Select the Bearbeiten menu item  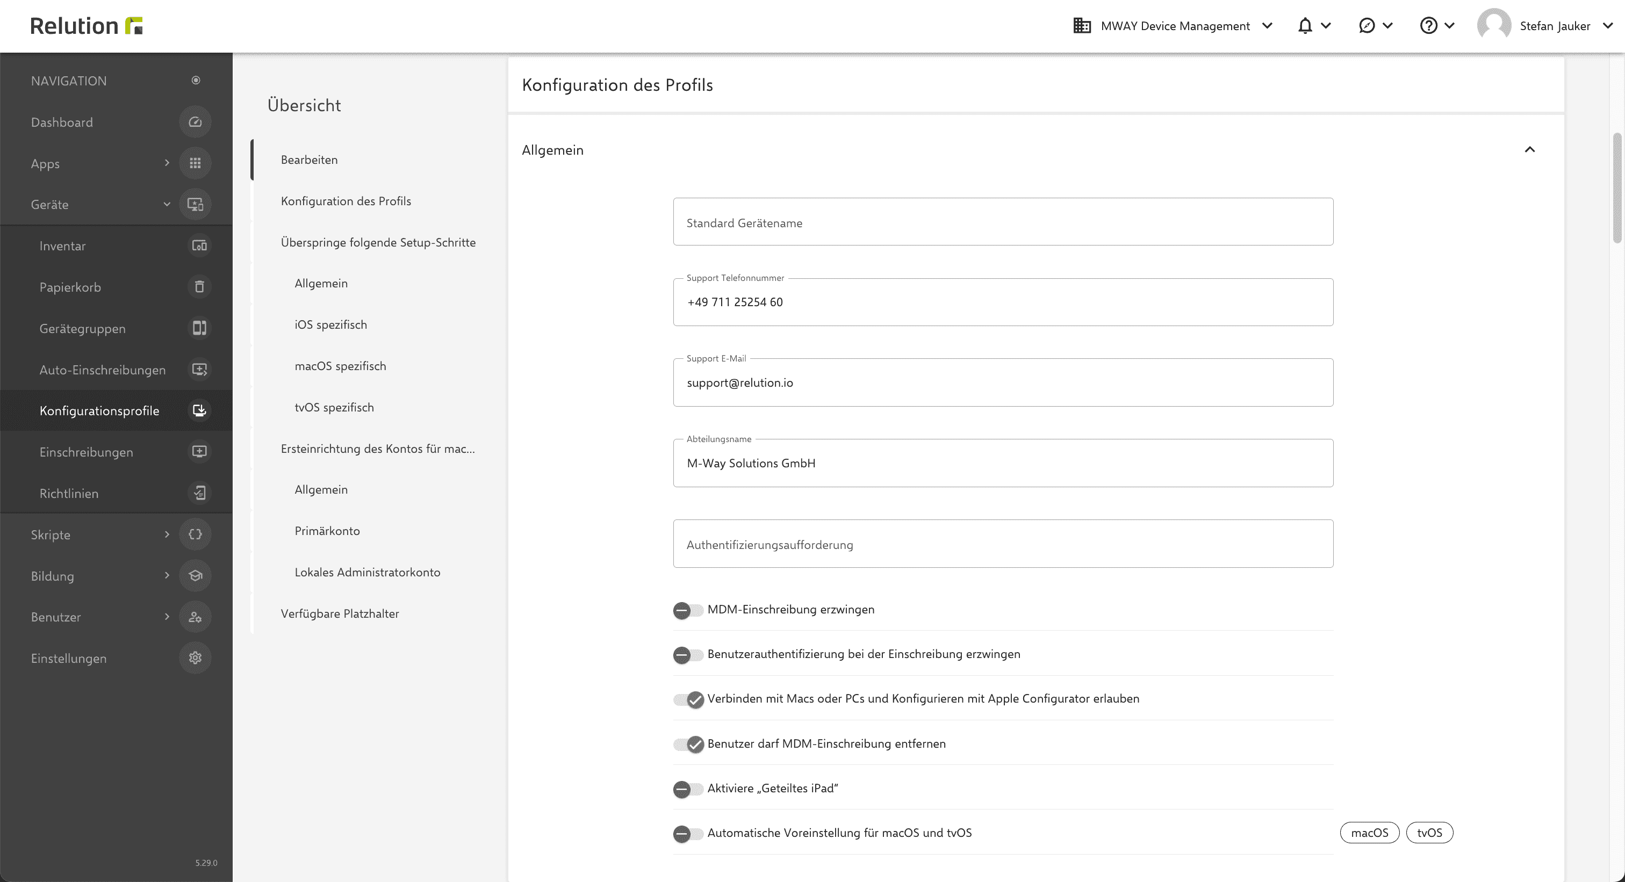click(x=308, y=158)
